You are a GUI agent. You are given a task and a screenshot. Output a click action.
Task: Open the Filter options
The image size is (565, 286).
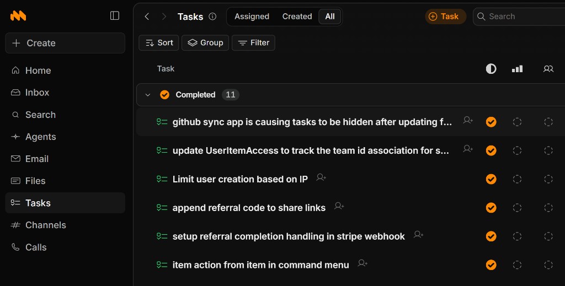pyautogui.click(x=253, y=43)
